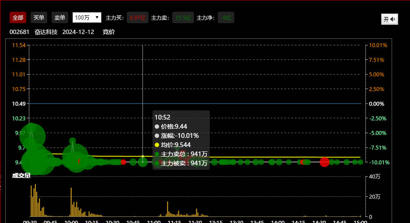410x223 pixels.
Task: Click the volume spike bar near 11:10
Action: 167,209
